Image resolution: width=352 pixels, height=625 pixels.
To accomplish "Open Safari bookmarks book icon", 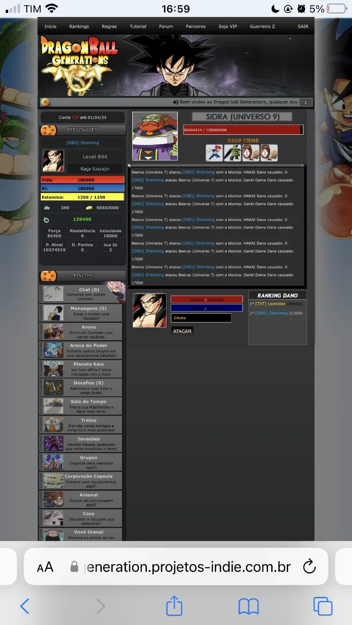I will [249, 607].
